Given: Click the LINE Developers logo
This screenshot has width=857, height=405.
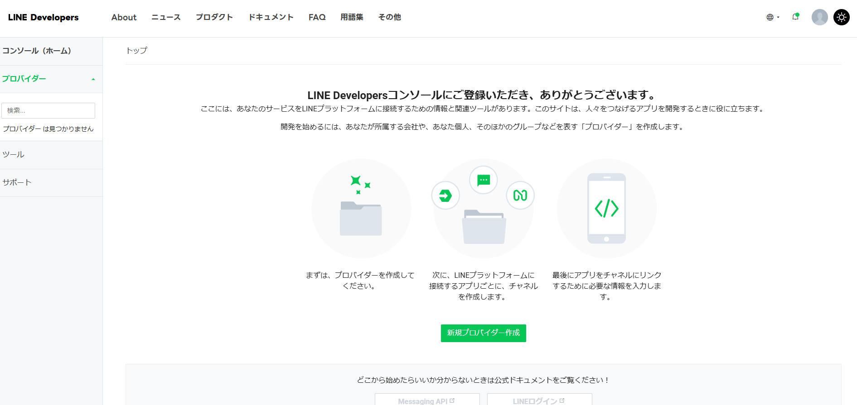Looking at the screenshot, I should pyautogui.click(x=43, y=17).
